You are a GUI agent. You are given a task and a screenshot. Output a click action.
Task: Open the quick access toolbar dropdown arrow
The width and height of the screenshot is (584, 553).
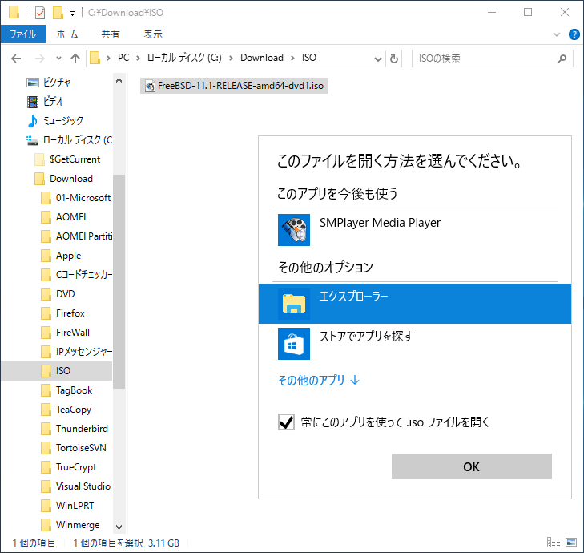tap(72, 14)
